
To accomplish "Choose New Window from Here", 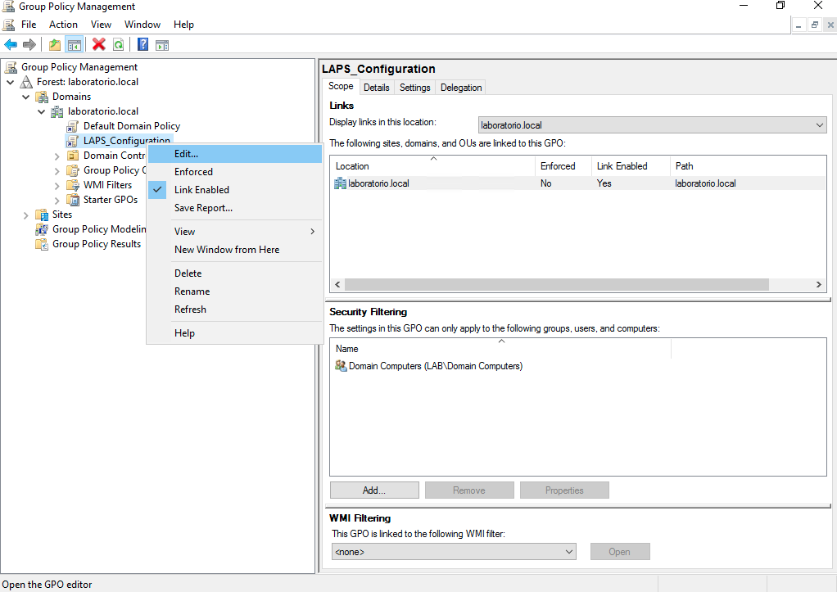I will pyautogui.click(x=235, y=249).
